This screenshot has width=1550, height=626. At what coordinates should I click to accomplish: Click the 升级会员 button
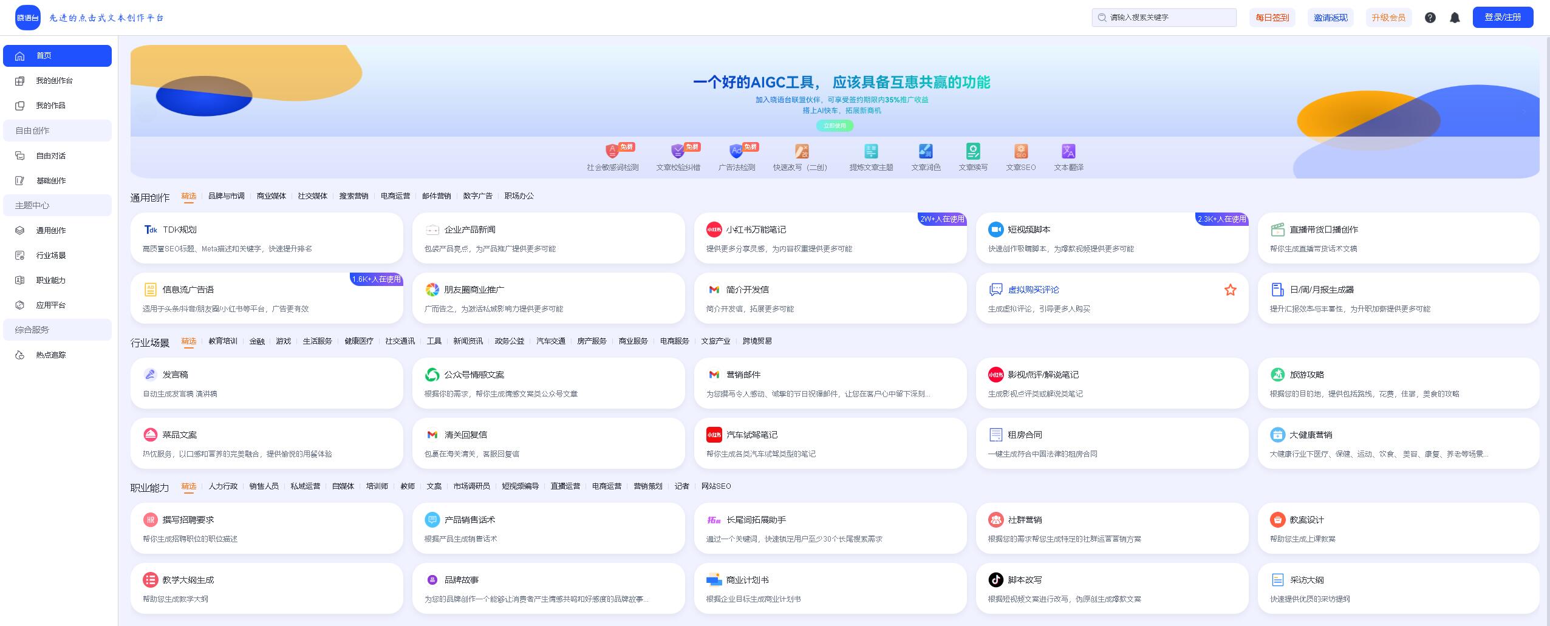point(1388,18)
